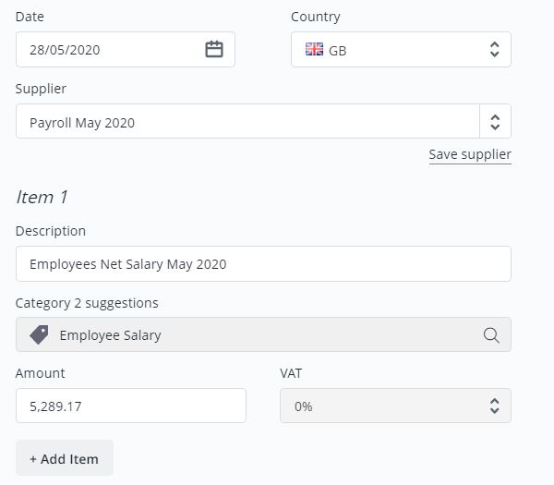Click the Description text field
Viewport: 554px width, 485px height.
pyautogui.click(x=263, y=263)
